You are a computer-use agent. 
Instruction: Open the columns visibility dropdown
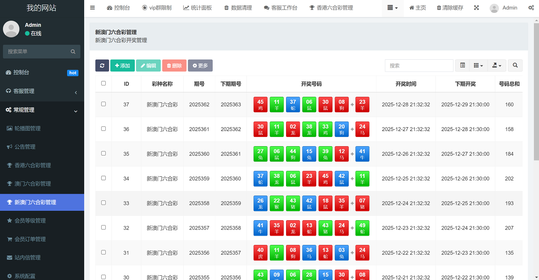pyautogui.click(x=478, y=65)
